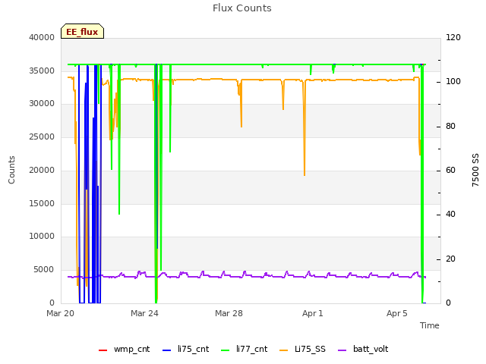This screenshot has height=364, width=486.
Task: Click the Mar 28 x-axis label
Action: (229, 313)
